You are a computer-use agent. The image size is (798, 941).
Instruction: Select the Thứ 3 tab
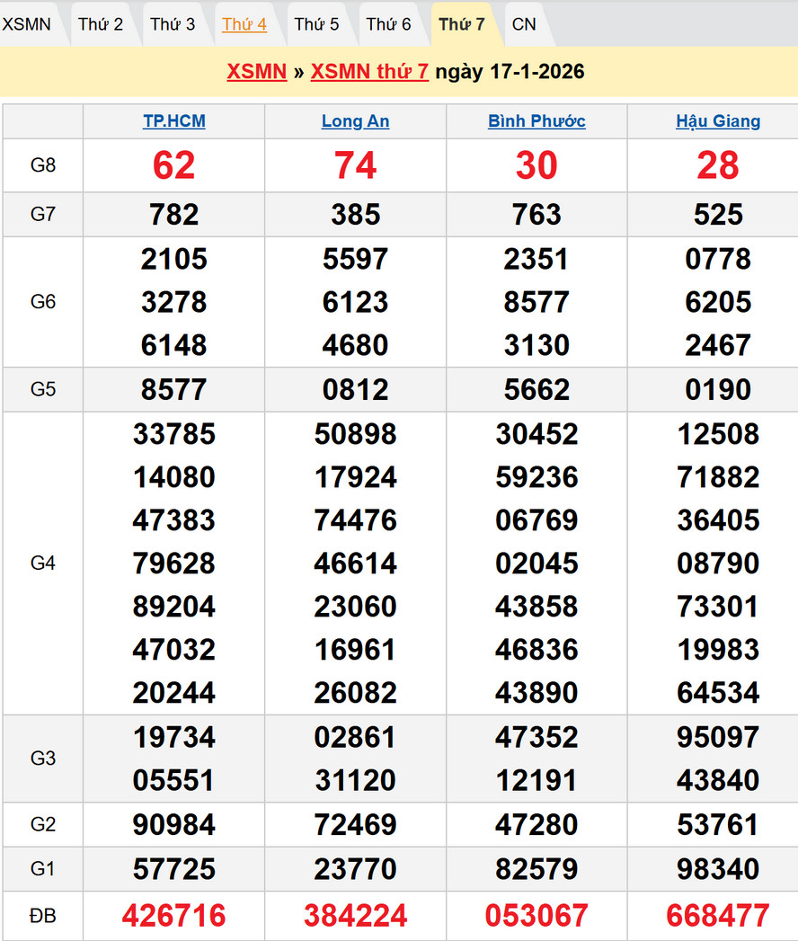pyautogui.click(x=172, y=24)
